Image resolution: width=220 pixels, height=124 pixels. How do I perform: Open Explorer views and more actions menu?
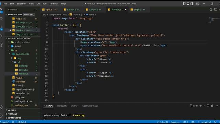[36, 10]
